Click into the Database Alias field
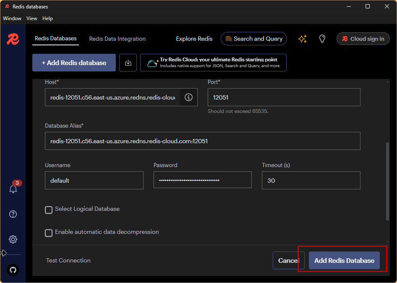 coord(203,141)
